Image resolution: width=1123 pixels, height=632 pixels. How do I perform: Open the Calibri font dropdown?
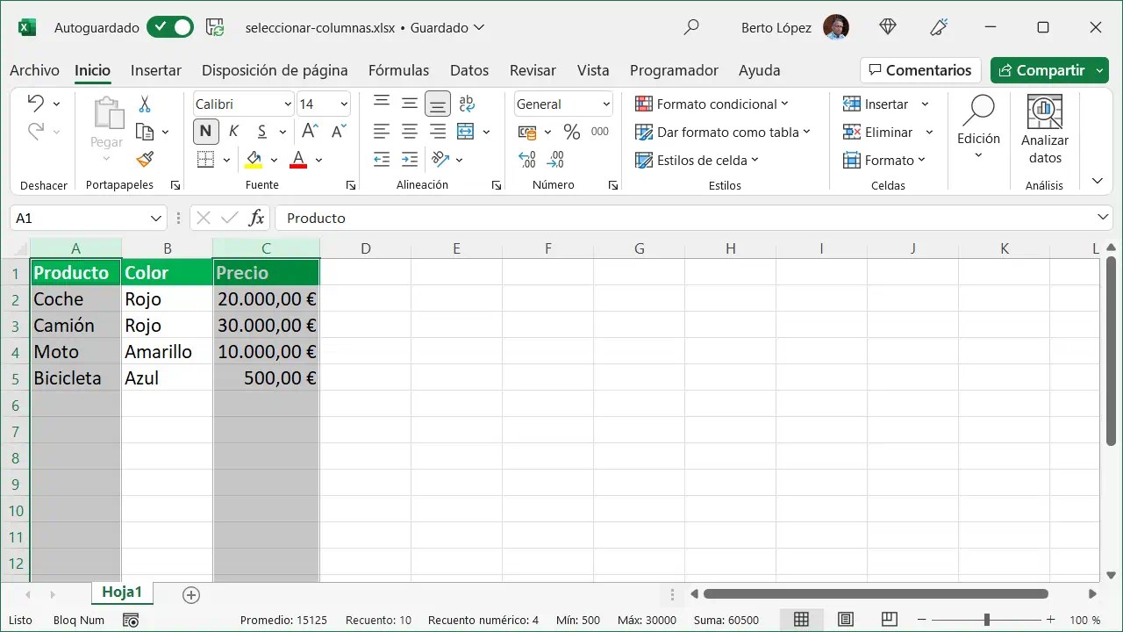pyautogui.click(x=290, y=104)
